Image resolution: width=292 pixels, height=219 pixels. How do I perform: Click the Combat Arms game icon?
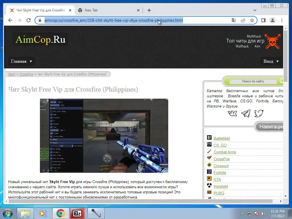209,151
